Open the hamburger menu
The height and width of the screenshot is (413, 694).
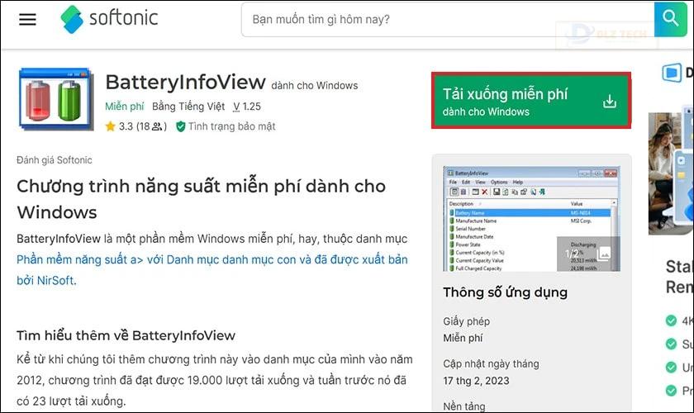(27, 19)
